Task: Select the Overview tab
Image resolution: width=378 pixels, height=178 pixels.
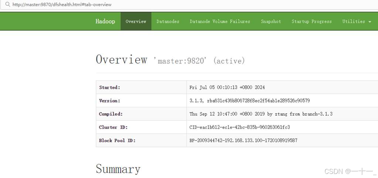Action: (136, 21)
